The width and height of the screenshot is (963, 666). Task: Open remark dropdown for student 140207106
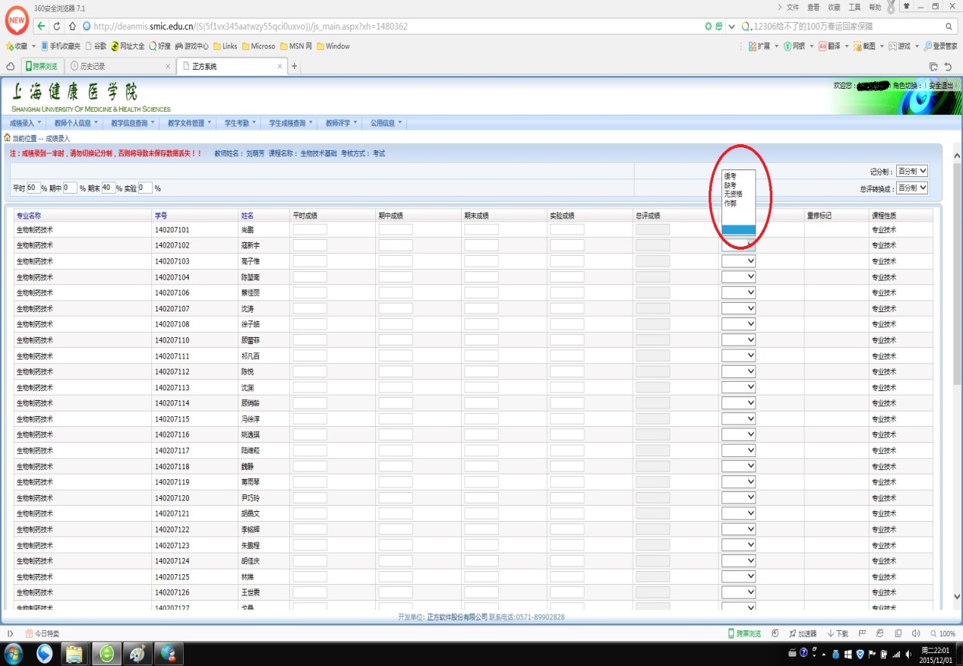(x=738, y=292)
